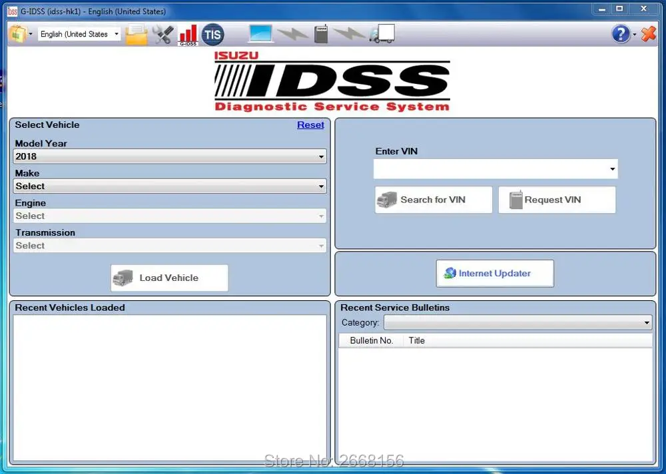Expand the arrow next to the Help icon
The width and height of the screenshot is (666, 474).
[x=635, y=35]
